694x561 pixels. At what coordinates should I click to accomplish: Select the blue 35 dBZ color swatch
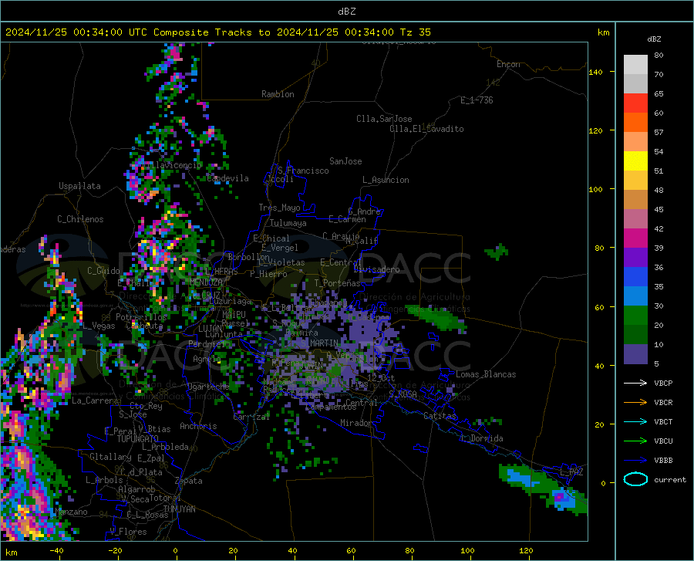635,277
